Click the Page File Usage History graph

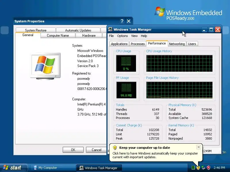tap(179, 90)
